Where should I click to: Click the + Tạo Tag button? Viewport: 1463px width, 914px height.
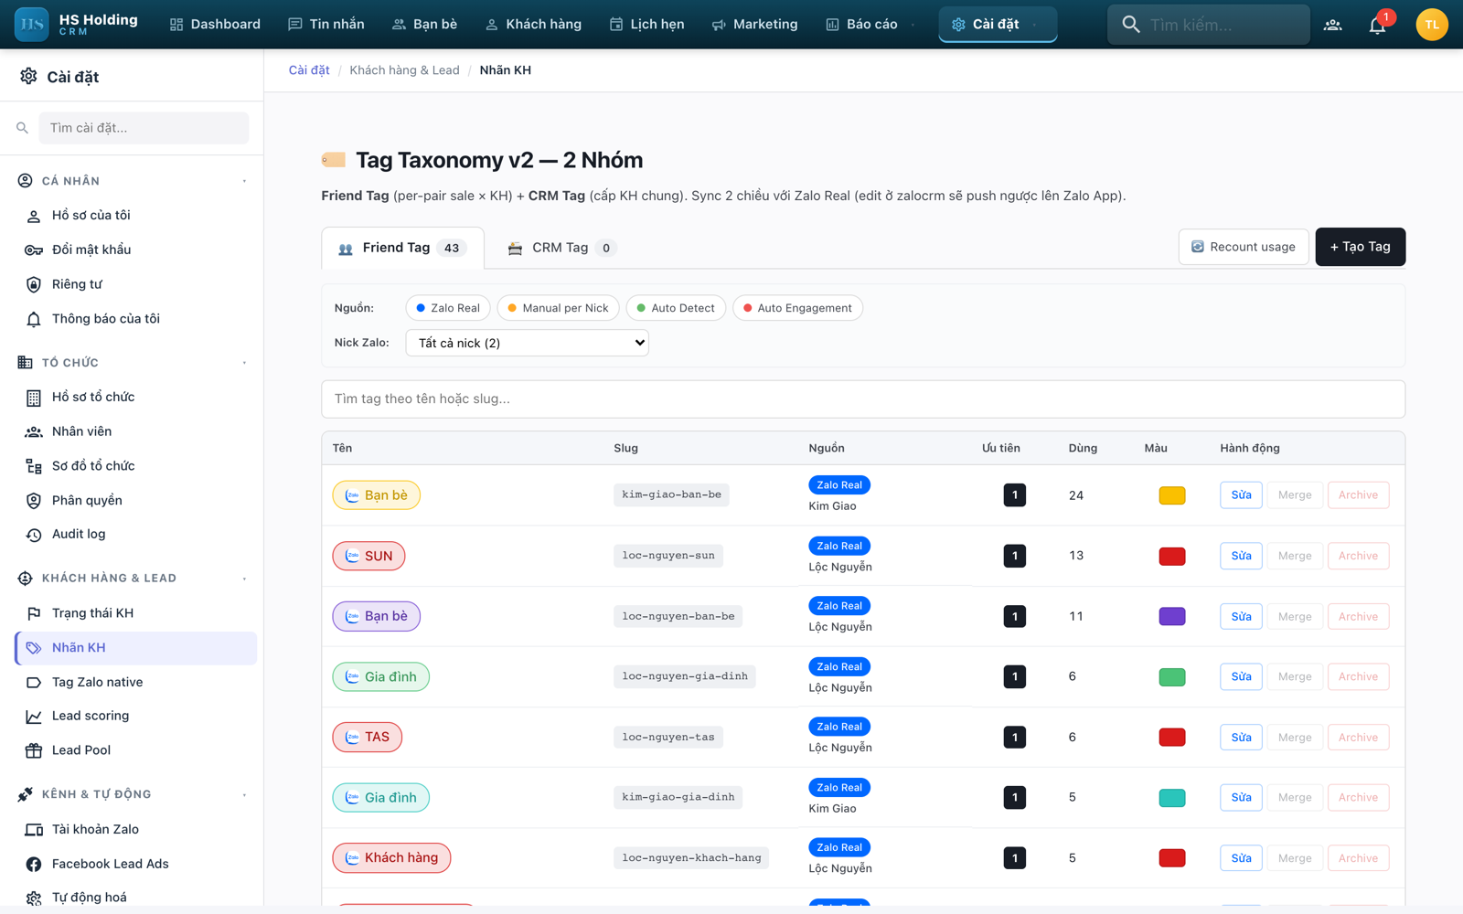point(1360,247)
